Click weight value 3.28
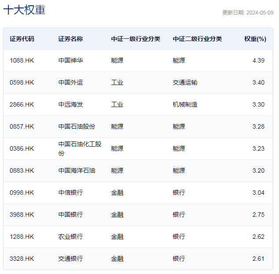The width and height of the screenshot is (279, 274). click(258, 127)
